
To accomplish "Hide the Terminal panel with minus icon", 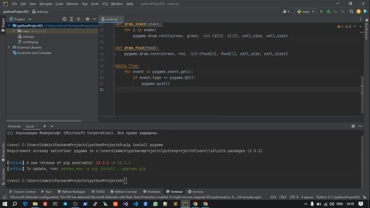I will pyautogui.click(x=360, y=126).
